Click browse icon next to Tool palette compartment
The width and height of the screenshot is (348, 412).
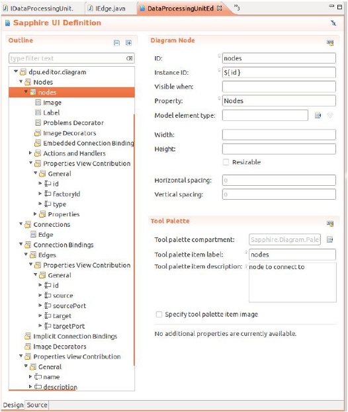(330, 239)
